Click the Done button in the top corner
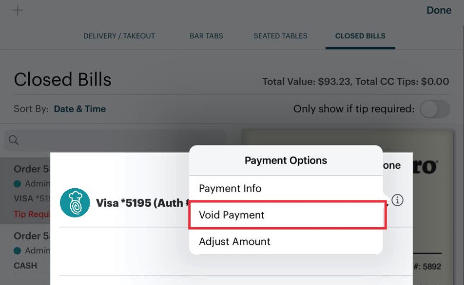The height and width of the screenshot is (285, 464). [438, 10]
